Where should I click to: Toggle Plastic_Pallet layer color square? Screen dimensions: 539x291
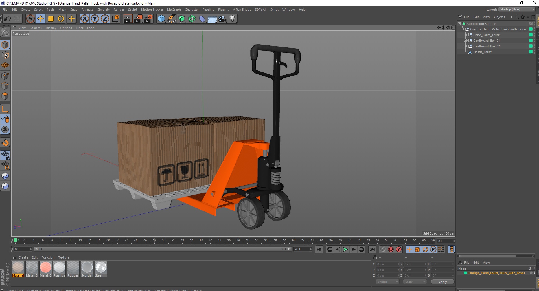[x=531, y=52]
